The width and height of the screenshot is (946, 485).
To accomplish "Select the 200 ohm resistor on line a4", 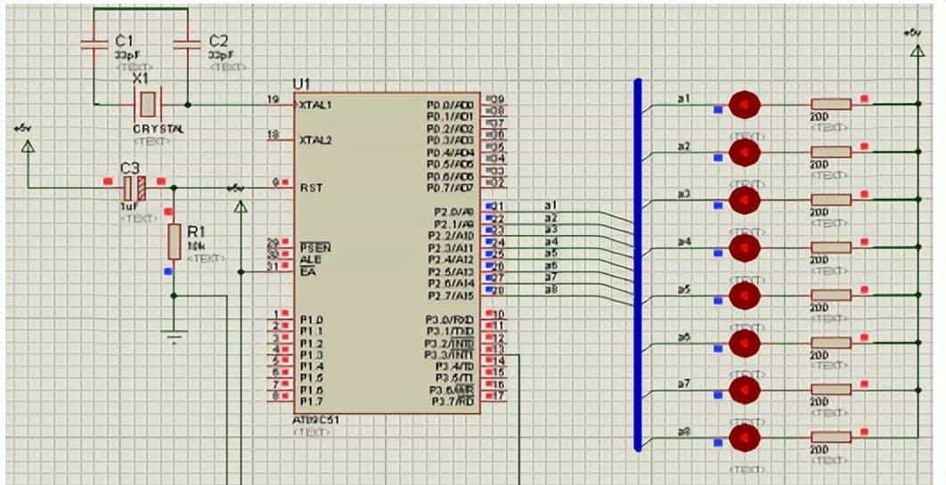I will point(830,247).
